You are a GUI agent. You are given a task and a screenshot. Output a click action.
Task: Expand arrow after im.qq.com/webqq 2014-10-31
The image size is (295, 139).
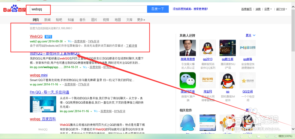point(80,67)
